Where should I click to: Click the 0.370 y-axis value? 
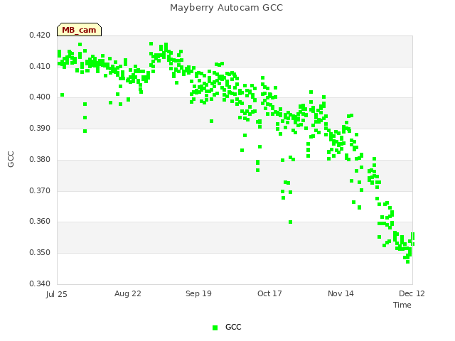click(40, 191)
